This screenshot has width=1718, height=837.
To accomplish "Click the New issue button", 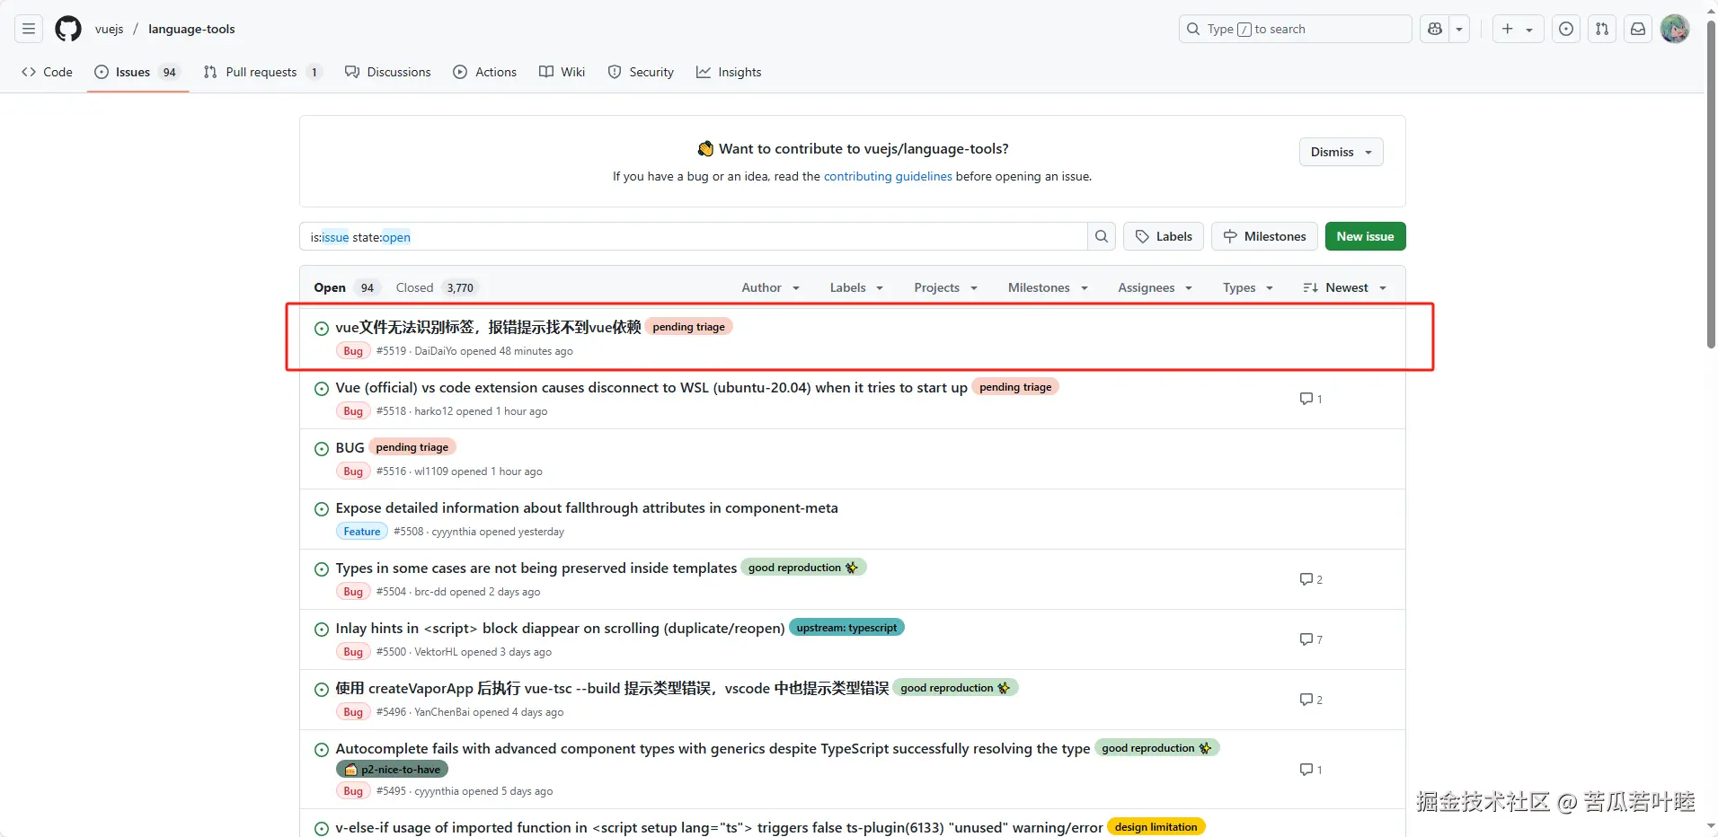I will coord(1365,236).
